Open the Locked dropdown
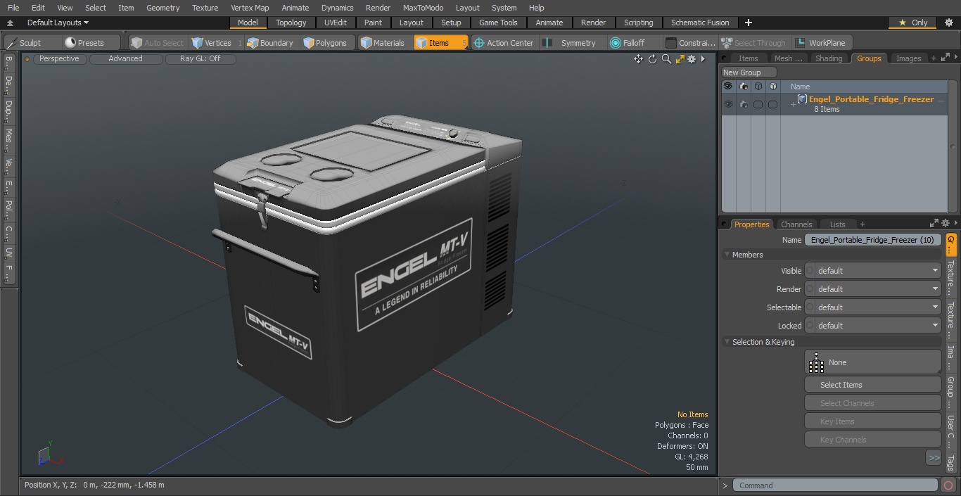Viewport: 961px width, 496px height. coord(873,326)
